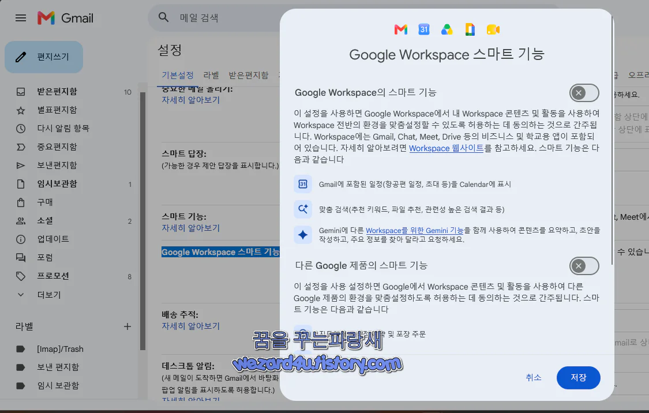This screenshot has width=649, height=413.
Task: Click the Google Workspace 스마트 기능 settings link
Action: pos(220,252)
